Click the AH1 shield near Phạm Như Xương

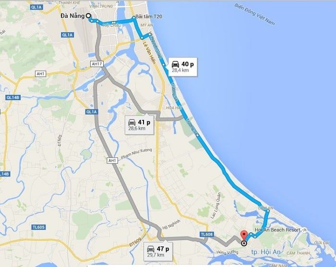point(112,161)
